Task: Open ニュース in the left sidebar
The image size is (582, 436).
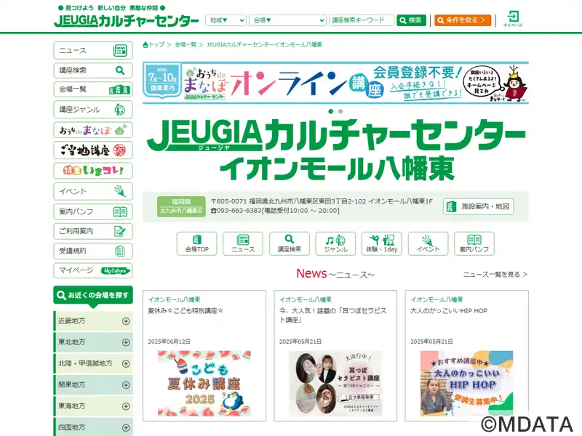Action: tap(93, 50)
